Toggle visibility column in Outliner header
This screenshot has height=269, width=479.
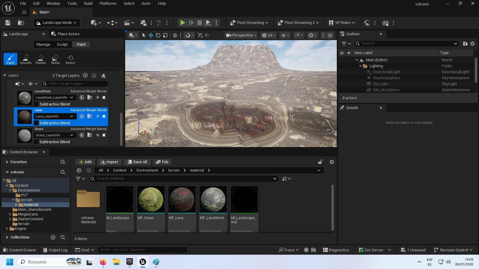(342, 53)
